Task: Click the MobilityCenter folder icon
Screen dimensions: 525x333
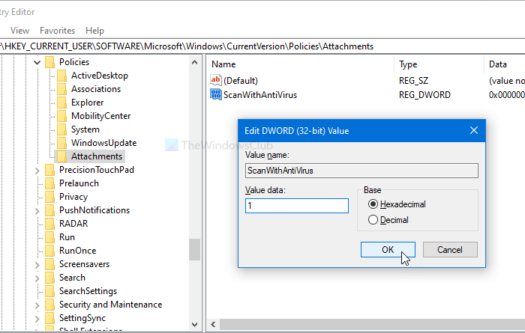Action: coord(62,116)
